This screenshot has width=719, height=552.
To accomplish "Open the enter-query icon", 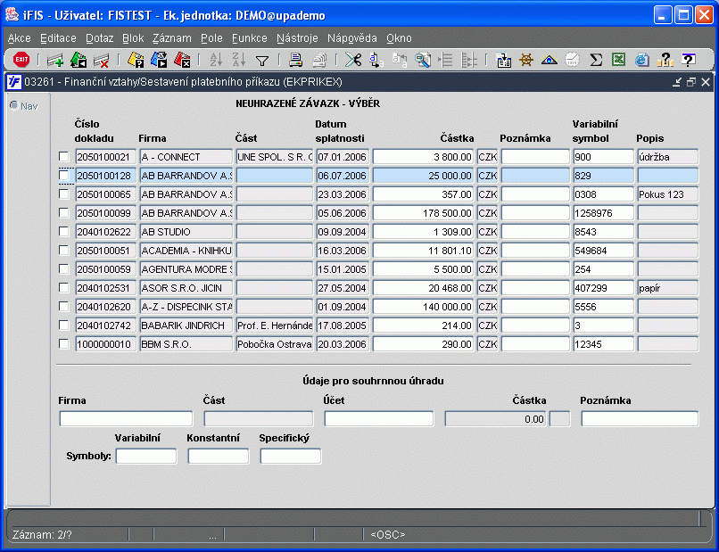I will click(136, 60).
